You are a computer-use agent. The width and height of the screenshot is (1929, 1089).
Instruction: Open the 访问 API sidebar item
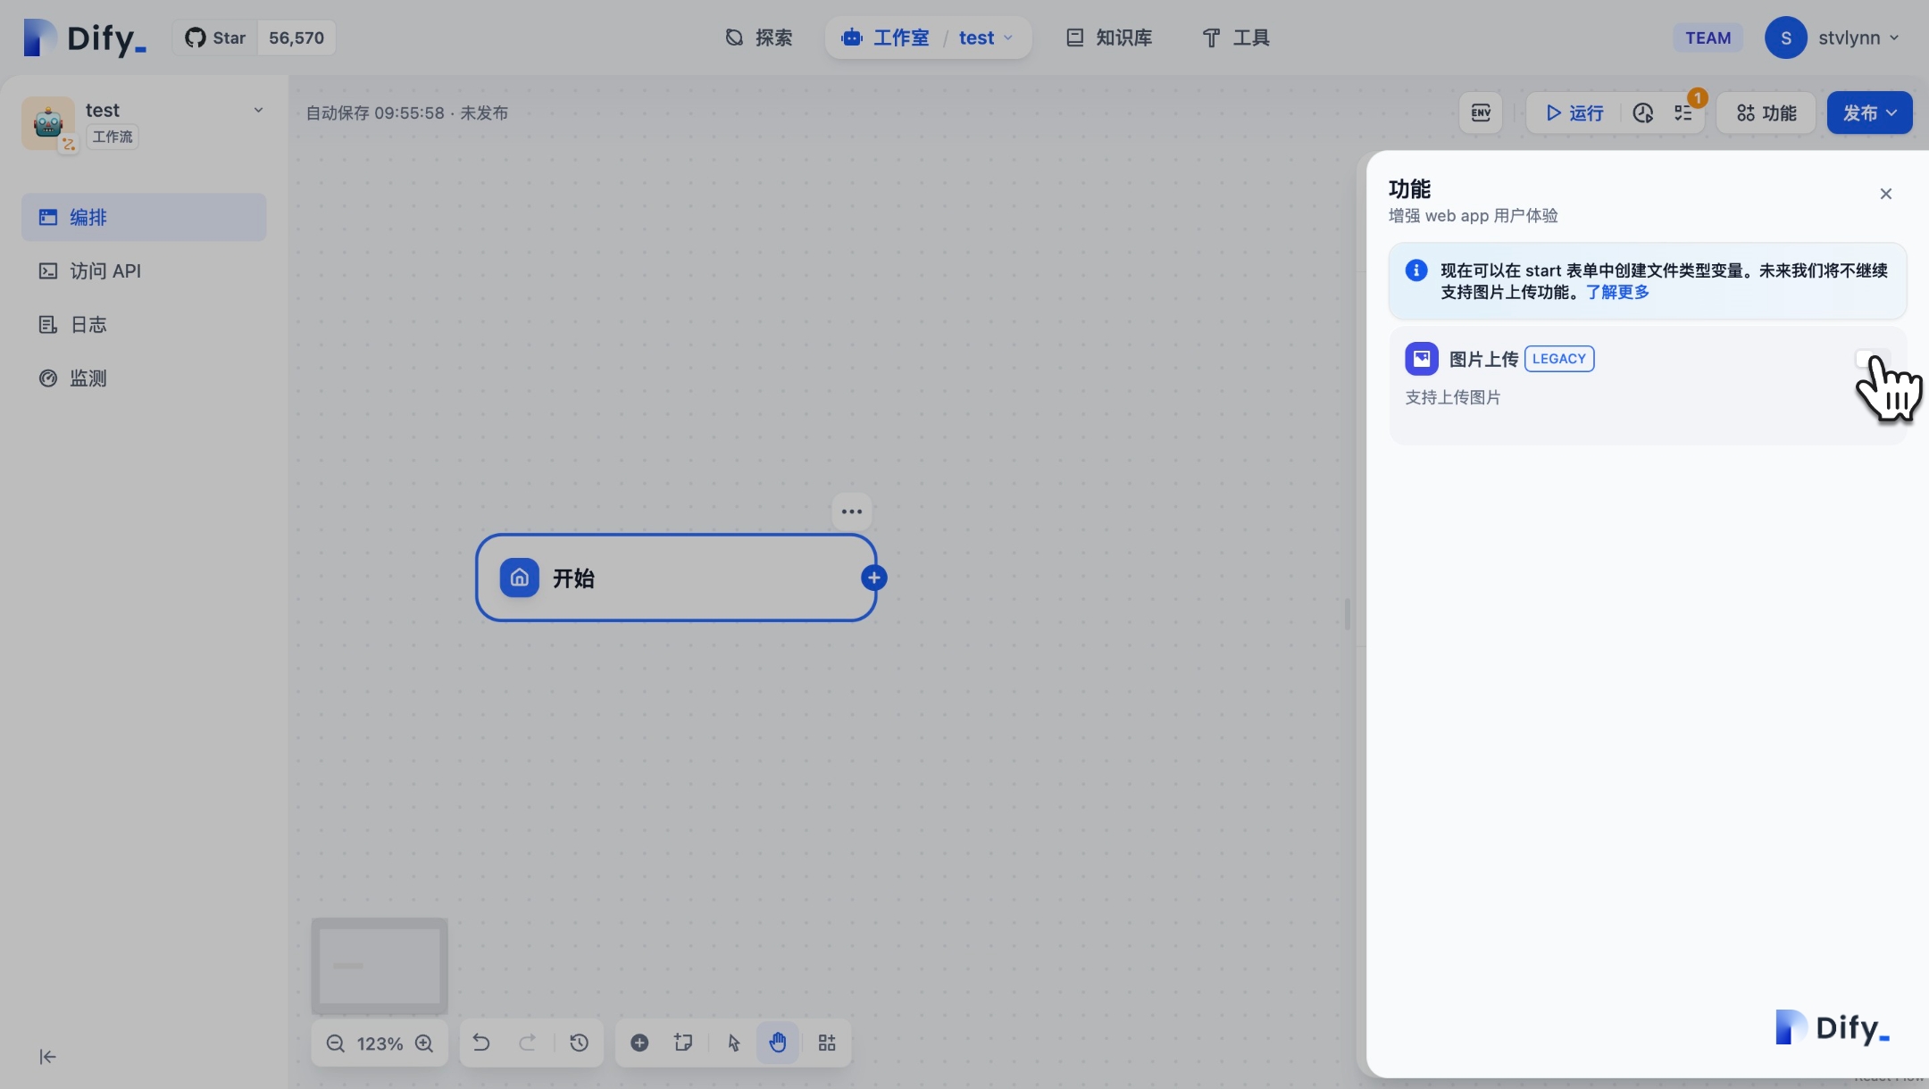click(105, 270)
